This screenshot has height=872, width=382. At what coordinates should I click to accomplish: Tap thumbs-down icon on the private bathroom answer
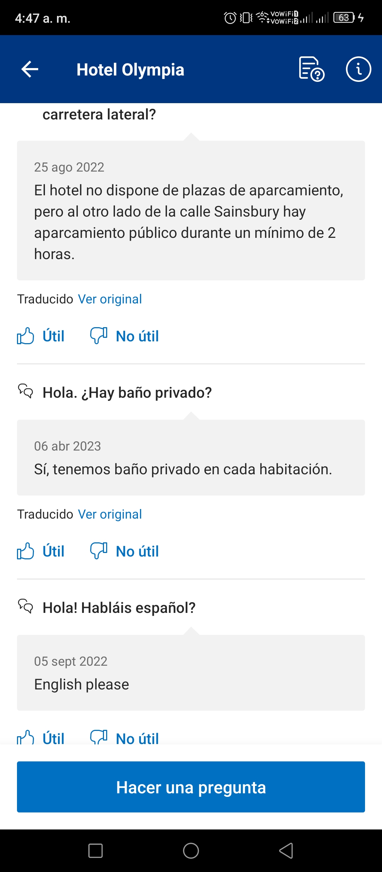click(99, 551)
